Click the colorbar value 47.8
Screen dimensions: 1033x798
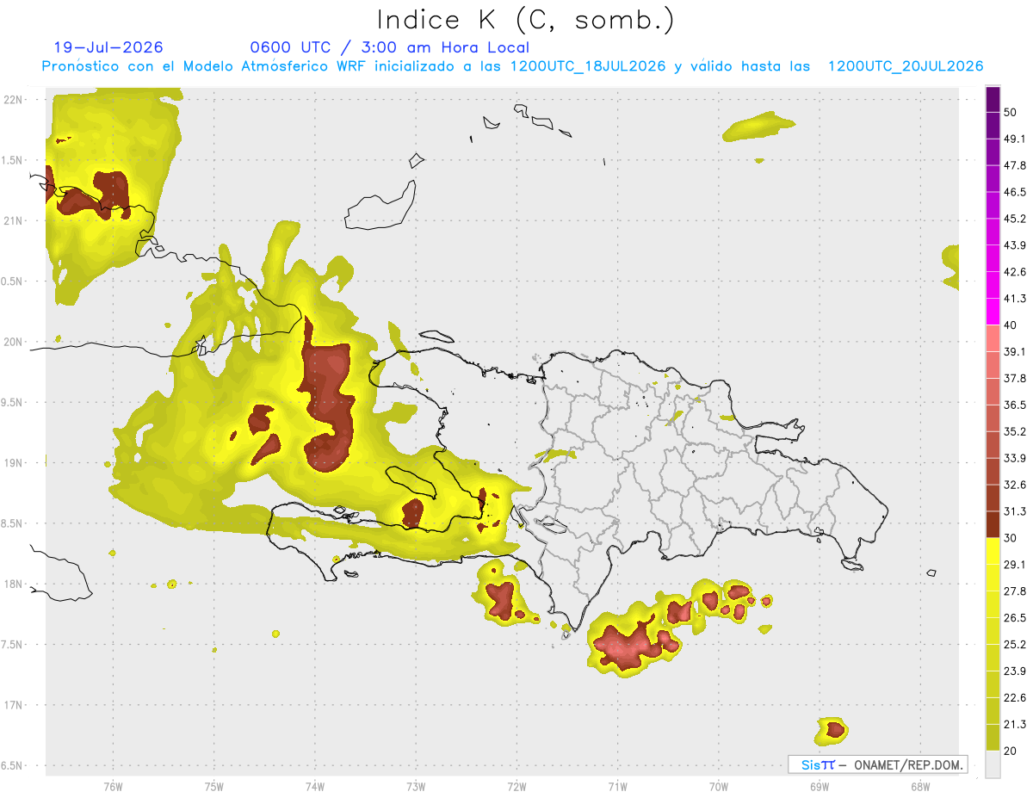(1016, 165)
